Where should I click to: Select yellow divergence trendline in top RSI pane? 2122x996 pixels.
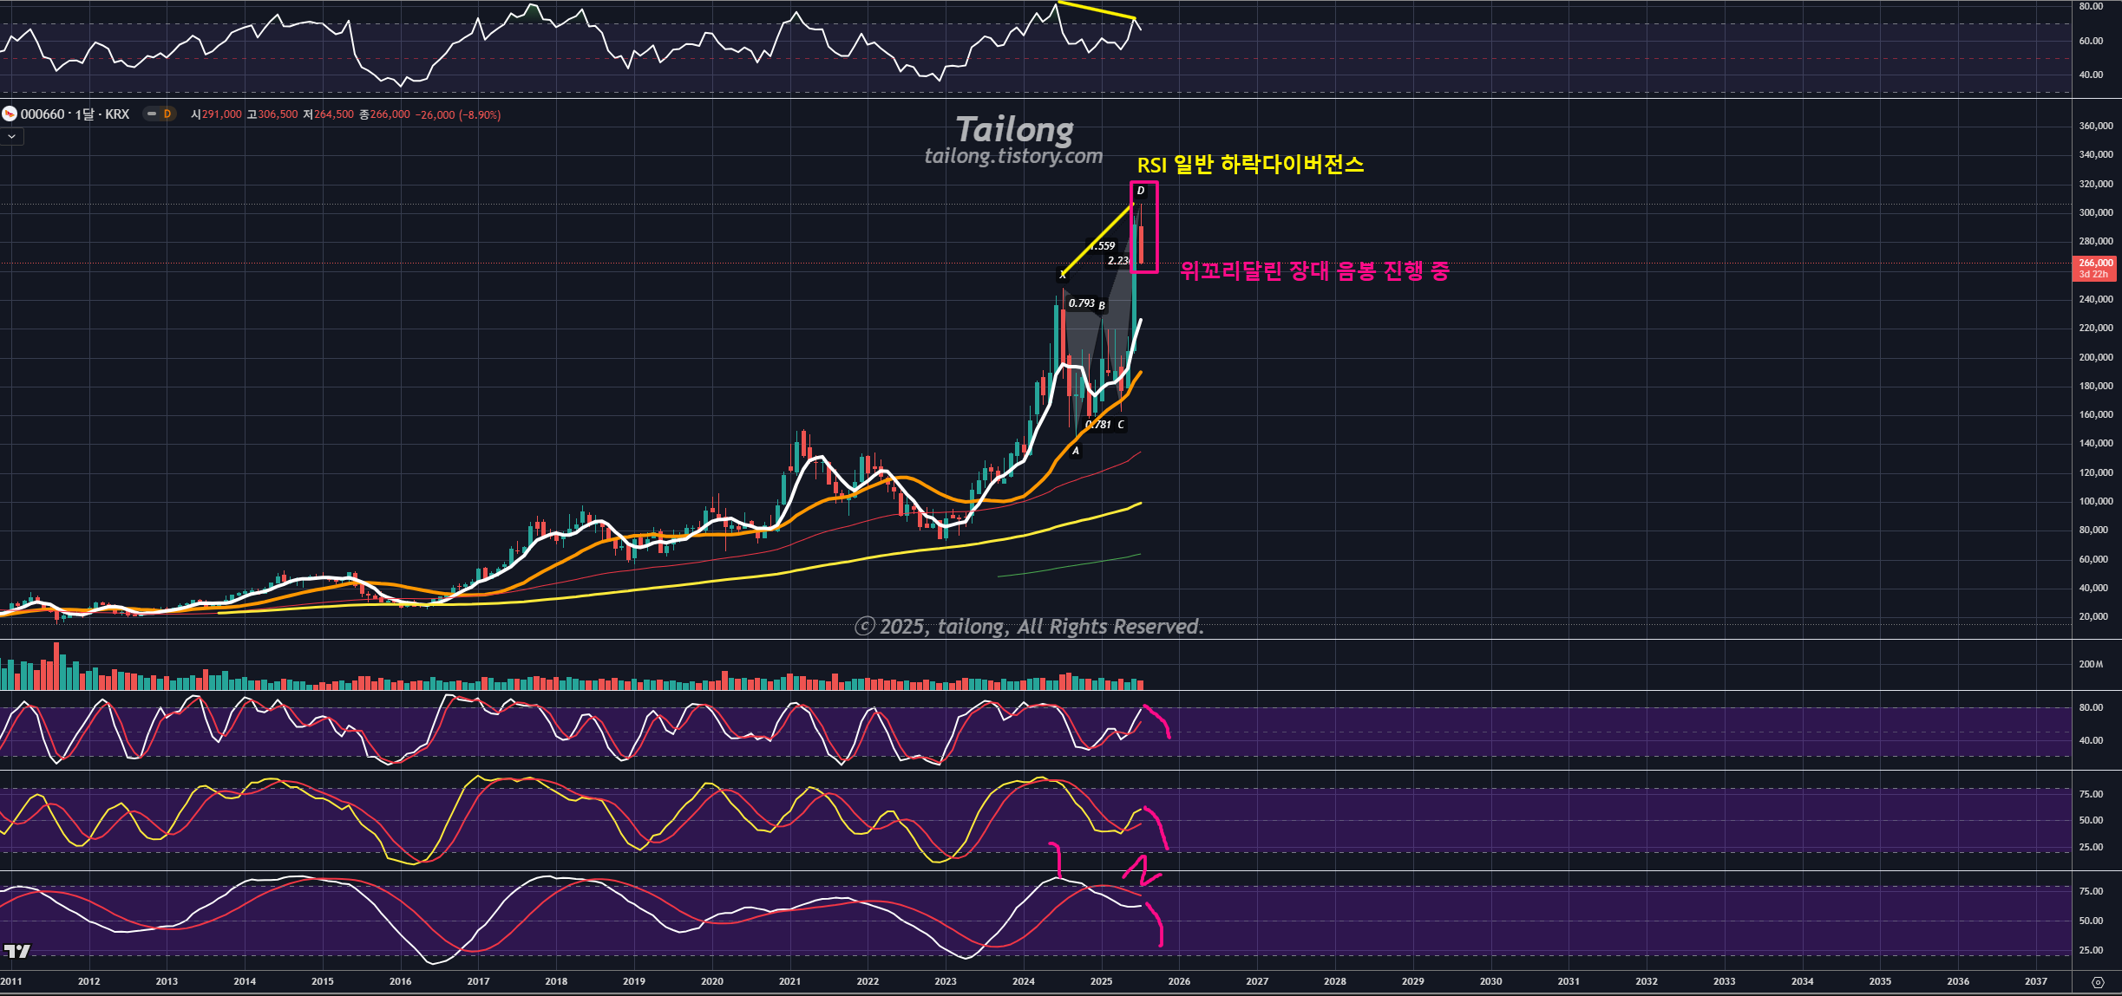click(x=1096, y=10)
